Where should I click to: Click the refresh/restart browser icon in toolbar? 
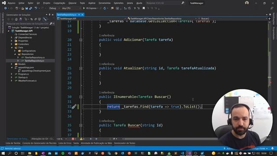tap(105, 8)
